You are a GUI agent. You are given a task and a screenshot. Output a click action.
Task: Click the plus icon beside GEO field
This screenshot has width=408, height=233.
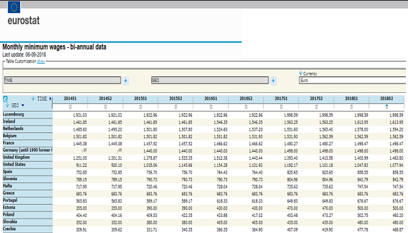273,81
